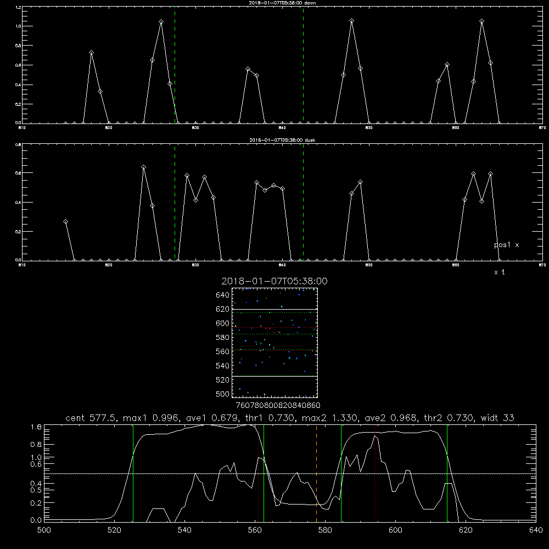
Task: Click the dawn peak diamond marker at x 848
Action: [x=351, y=21]
